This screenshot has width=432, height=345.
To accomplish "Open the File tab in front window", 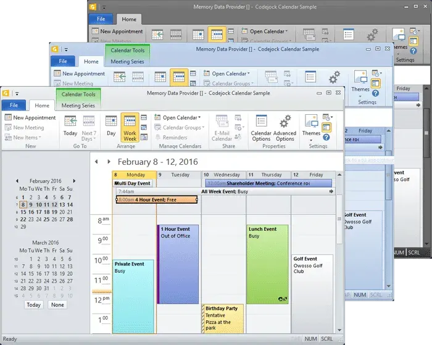I will (14, 106).
